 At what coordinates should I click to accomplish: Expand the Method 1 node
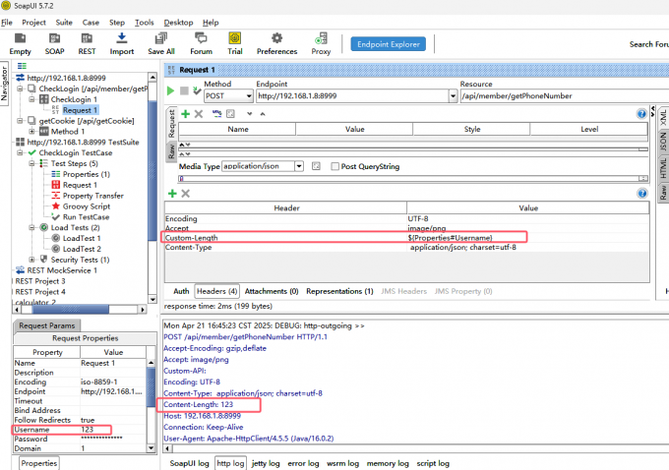coord(32,132)
